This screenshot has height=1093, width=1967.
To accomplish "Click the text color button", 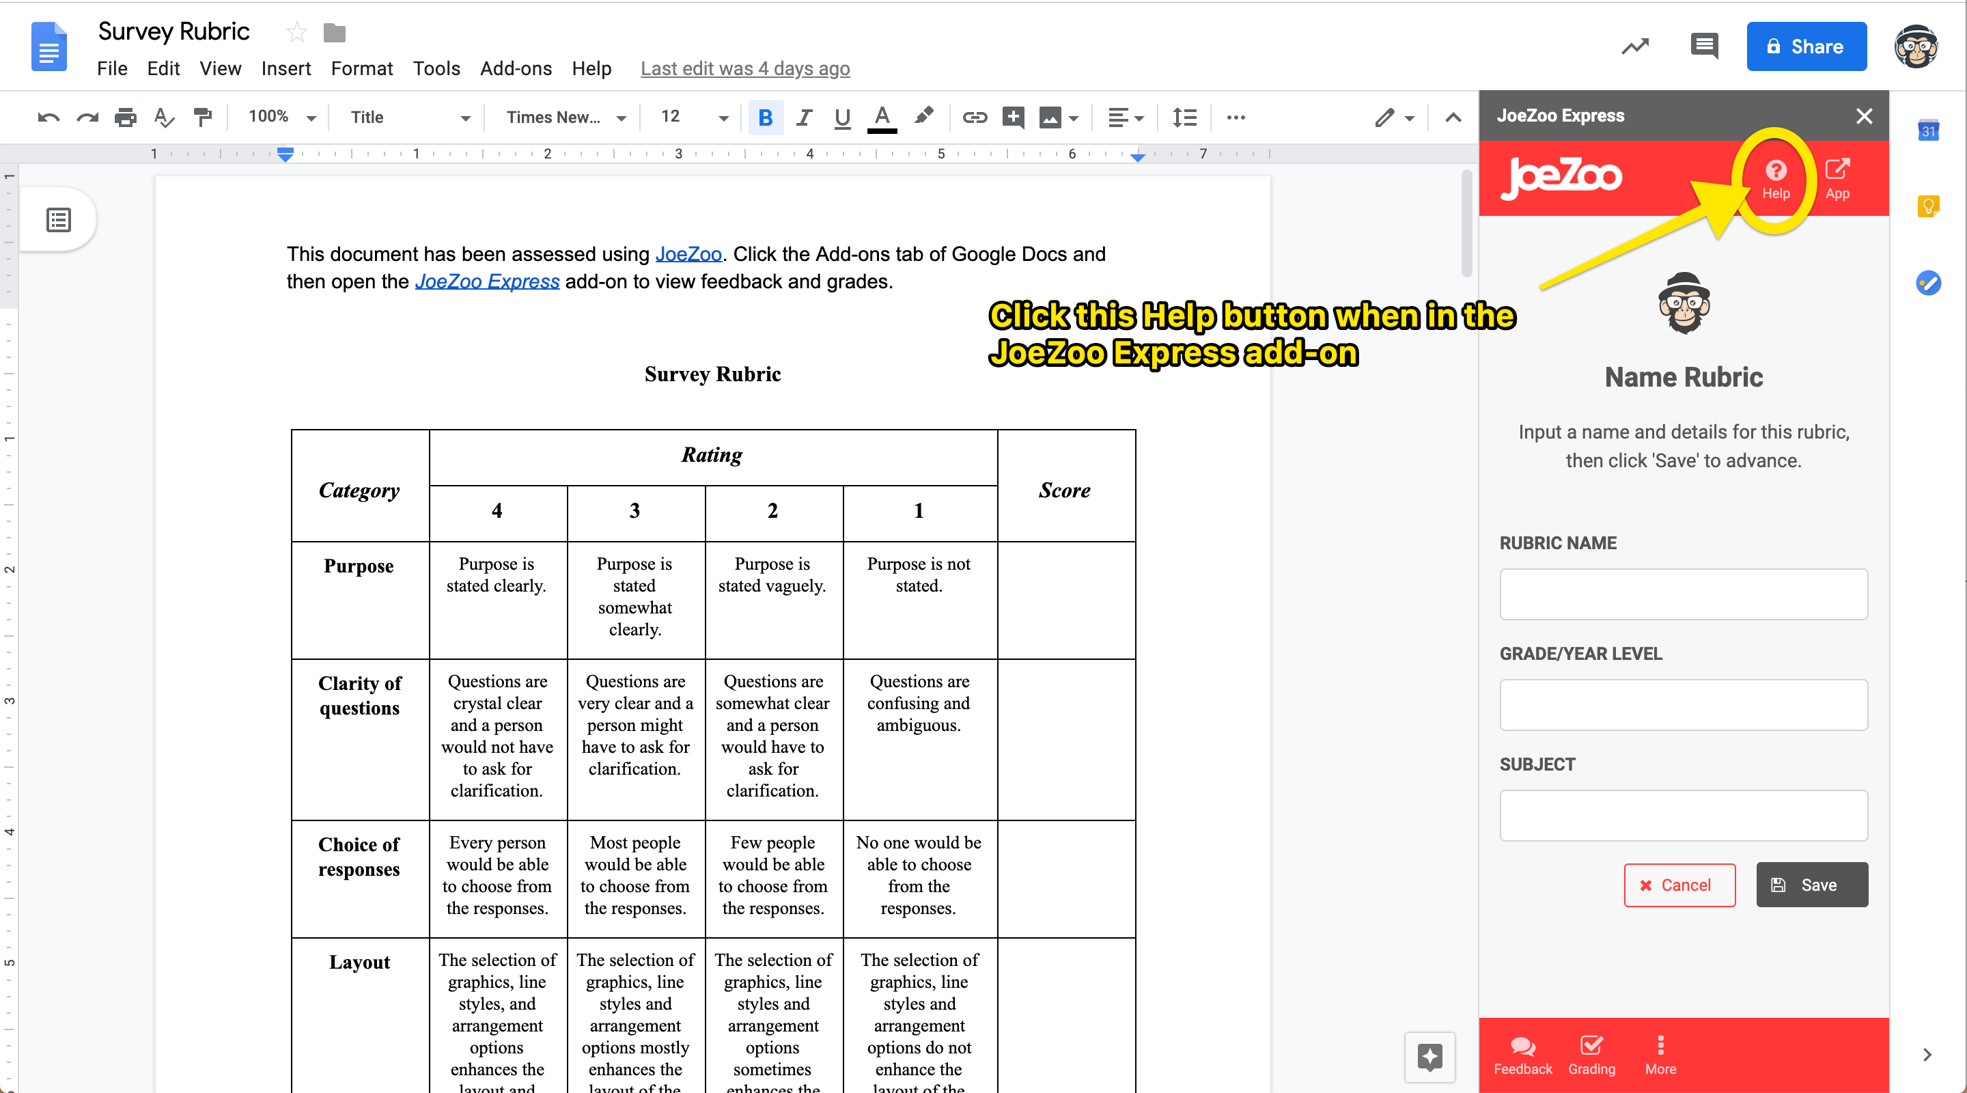I will point(882,117).
